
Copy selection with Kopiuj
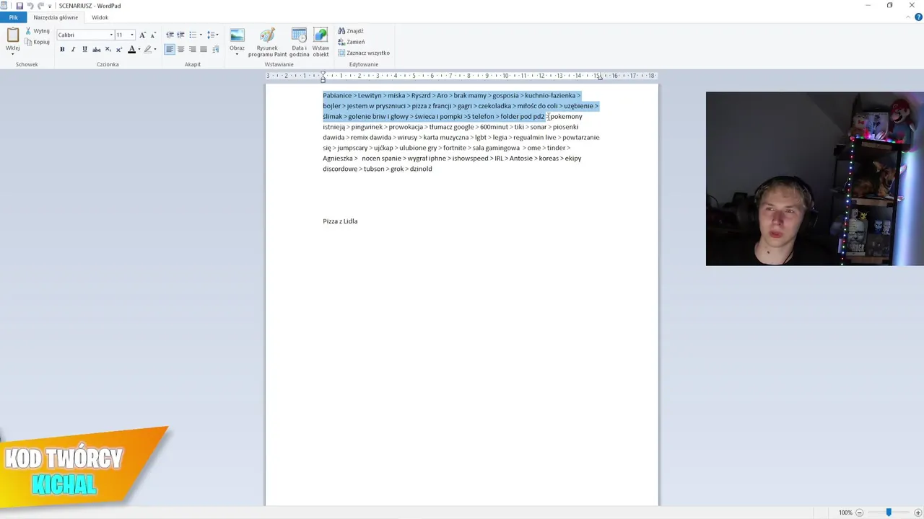pyautogui.click(x=37, y=42)
